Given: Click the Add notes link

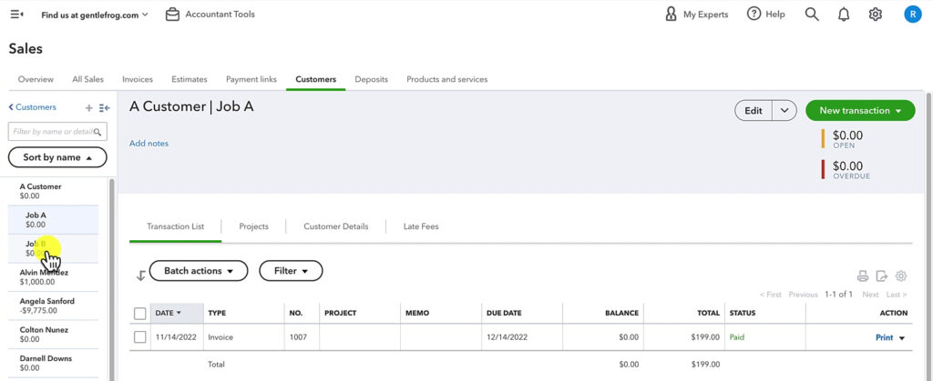Looking at the screenshot, I should click(149, 144).
